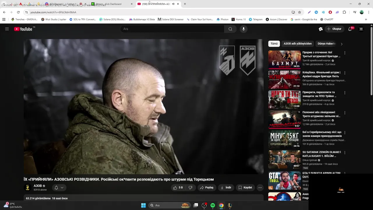The height and width of the screenshot is (210, 373).
Task: Open Oluştur create menu
Action: (x=334, y=29)
